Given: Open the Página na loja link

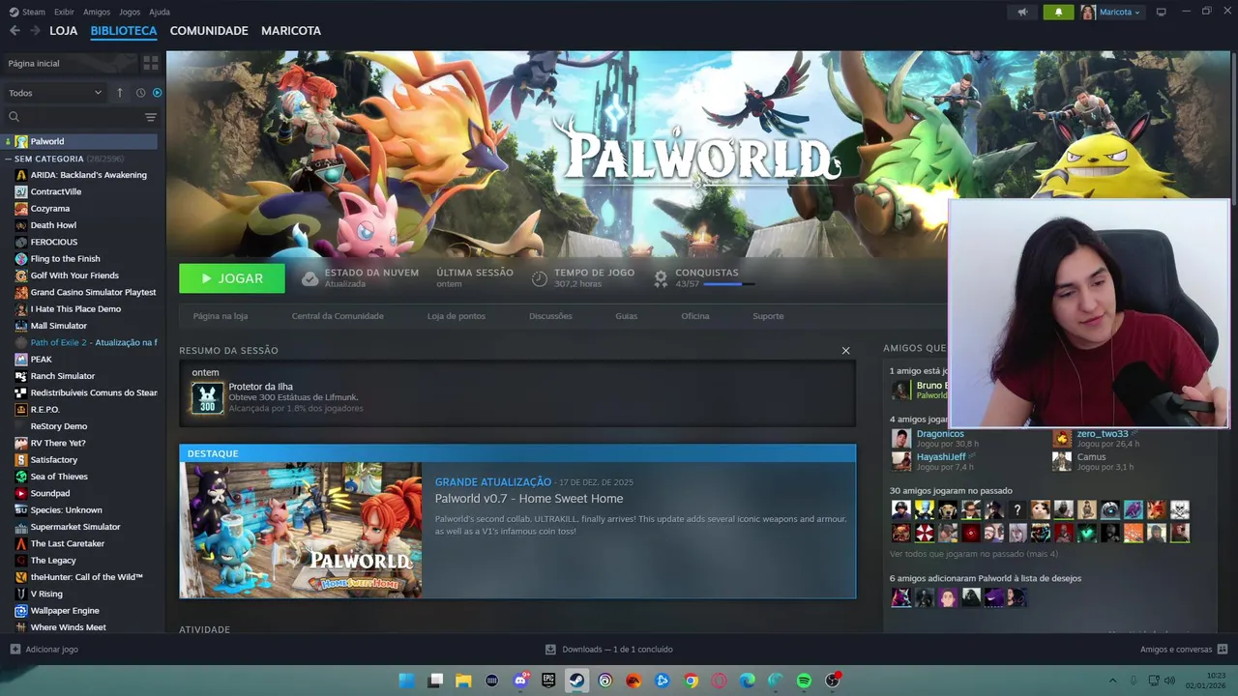Looking at the screenshot, I should click(x=221, y=316).
